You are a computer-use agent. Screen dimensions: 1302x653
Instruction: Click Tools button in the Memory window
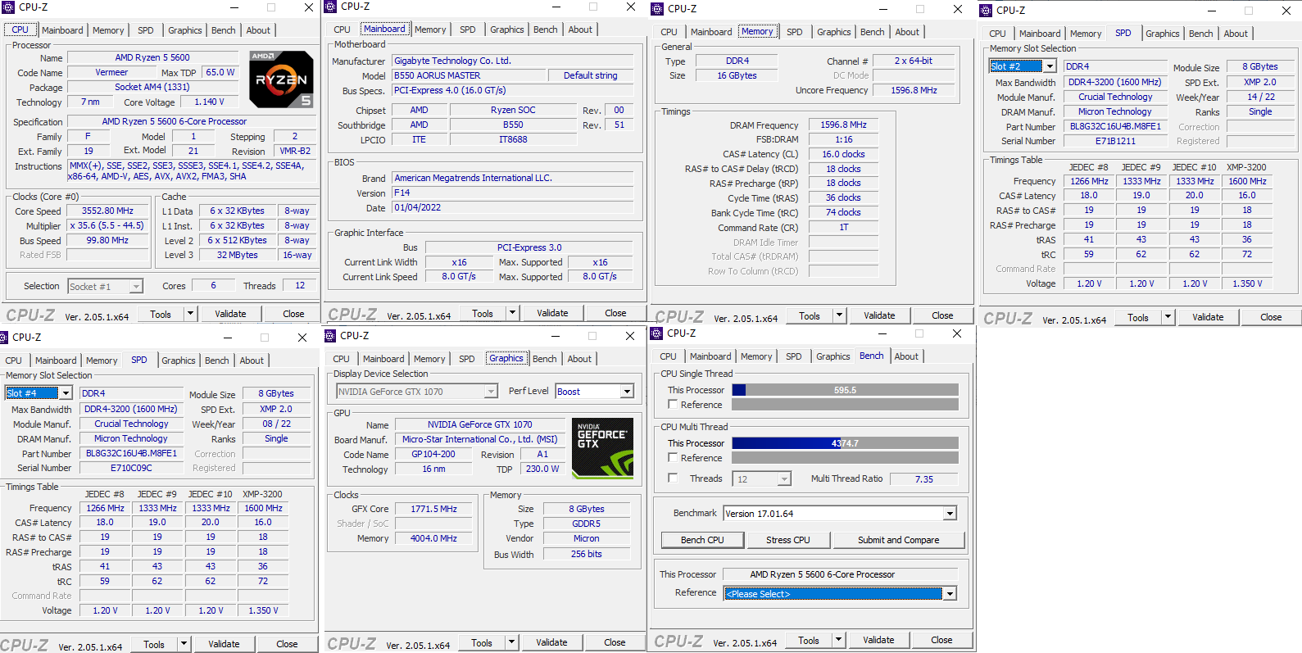coord(810,315)
